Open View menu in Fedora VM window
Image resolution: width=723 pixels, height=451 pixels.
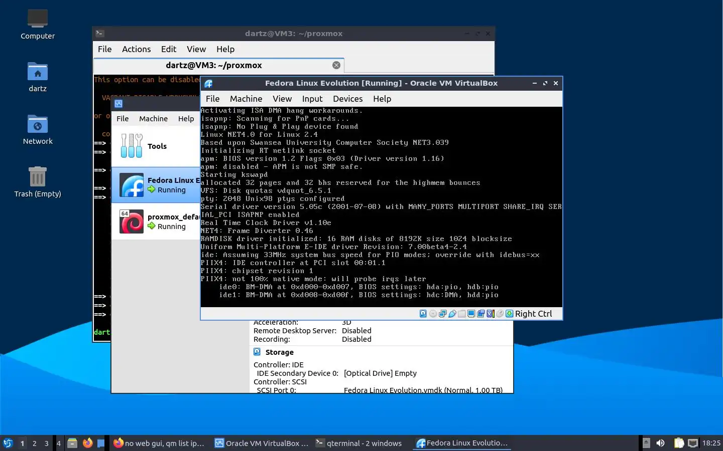(x=282, y=99)
